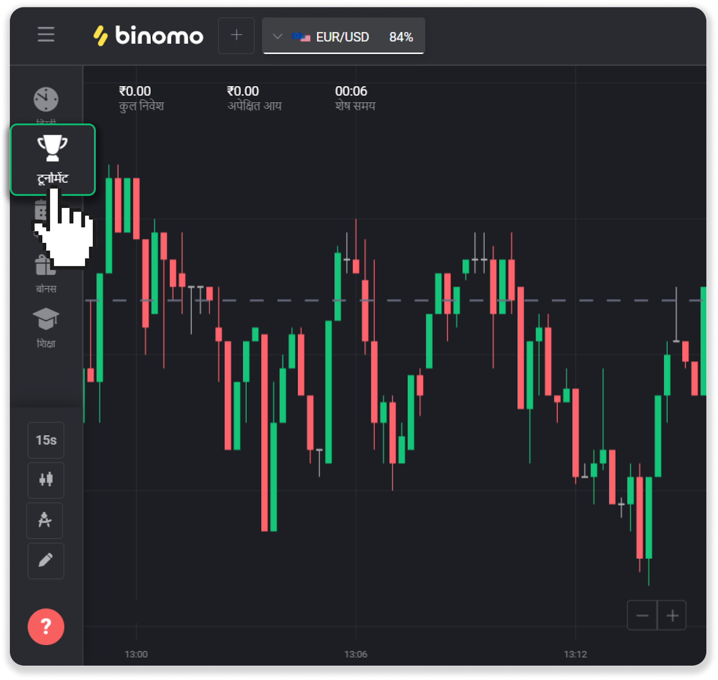Click the 00:06 remaining time counter
The height and width of the screenshot is (680, 718).
tap(351, 92)
